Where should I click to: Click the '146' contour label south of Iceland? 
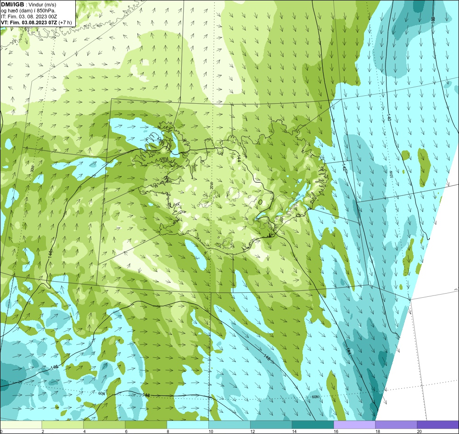[267, 357]
